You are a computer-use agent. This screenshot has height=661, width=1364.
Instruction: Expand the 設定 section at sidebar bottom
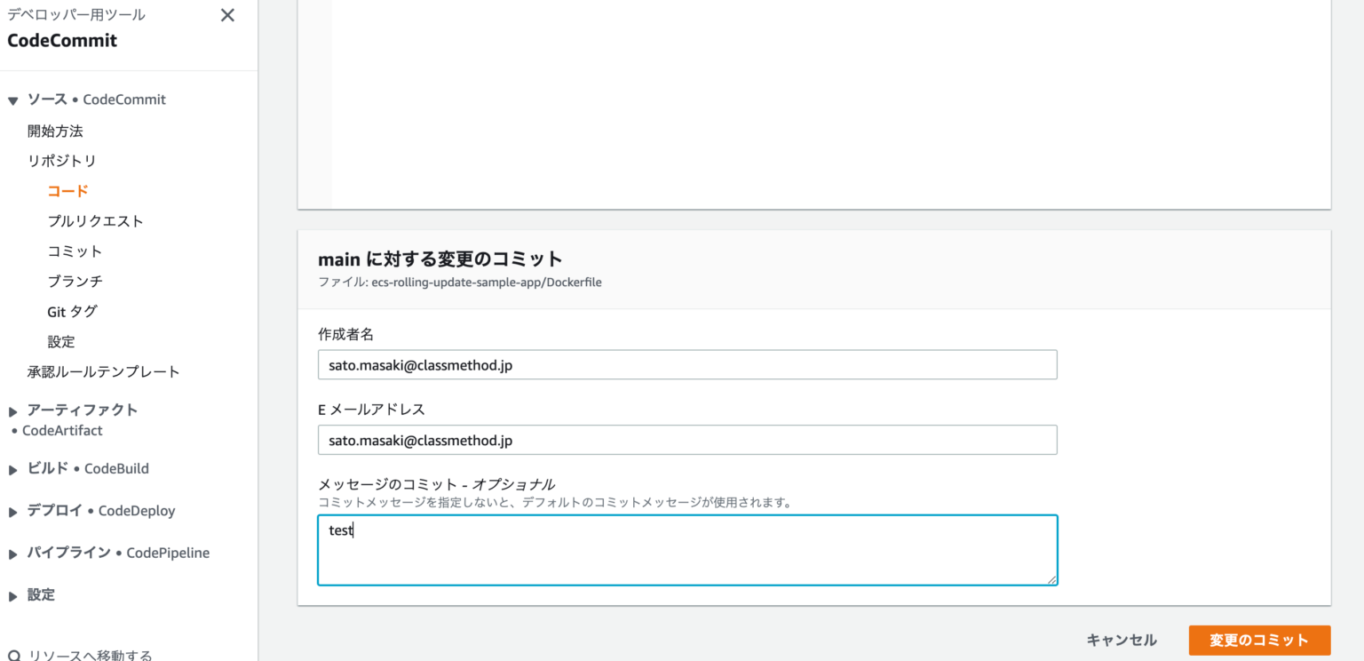13,596
